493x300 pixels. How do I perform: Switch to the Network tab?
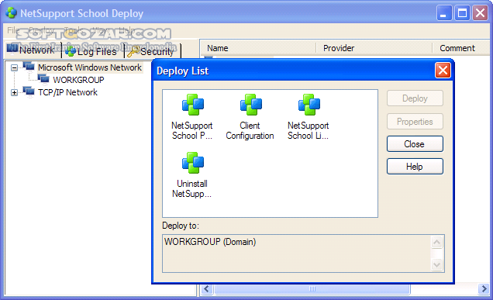[33, 50]
